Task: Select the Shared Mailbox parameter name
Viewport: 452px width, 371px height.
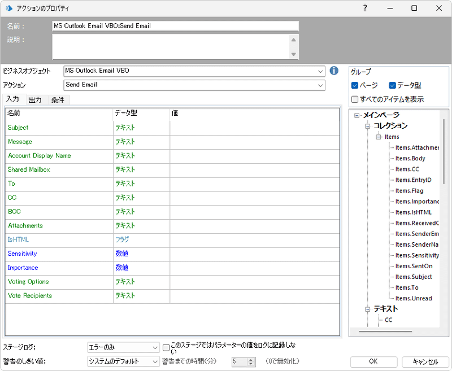Action: (29, 169)
